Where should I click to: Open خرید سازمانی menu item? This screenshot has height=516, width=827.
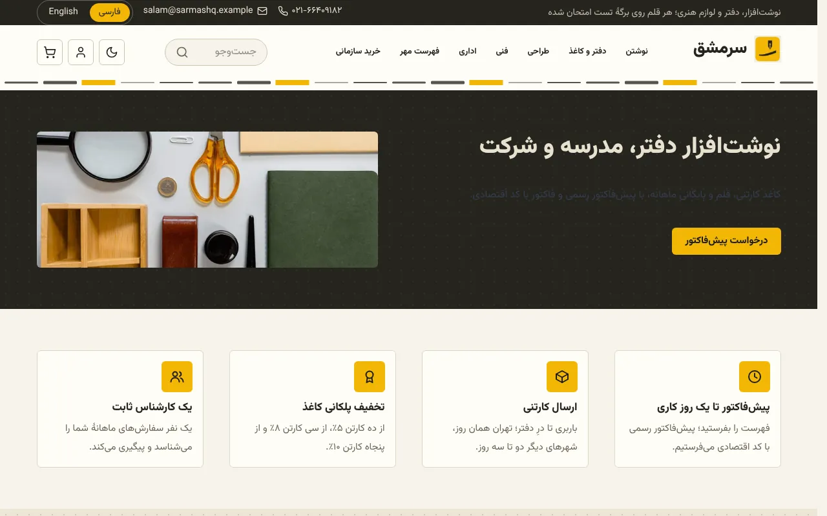coord(358,51)
